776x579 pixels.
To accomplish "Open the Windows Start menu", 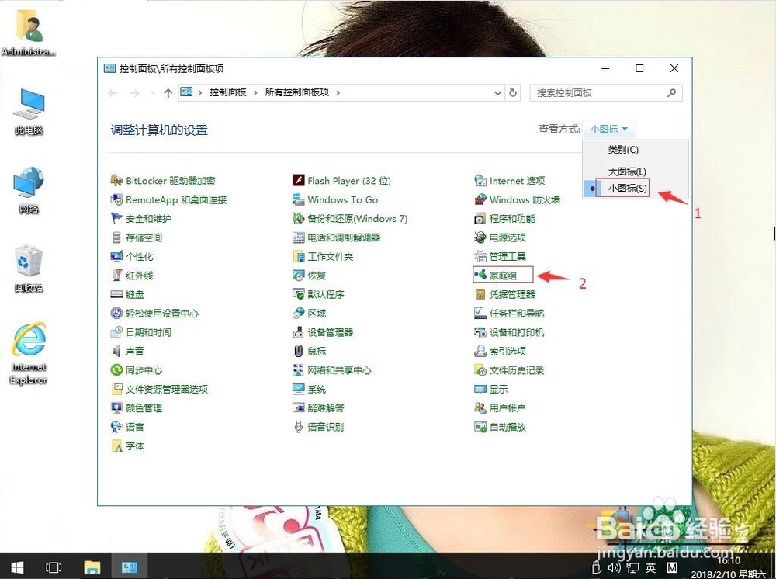I will pyautogui.click(x=16, y=567).
